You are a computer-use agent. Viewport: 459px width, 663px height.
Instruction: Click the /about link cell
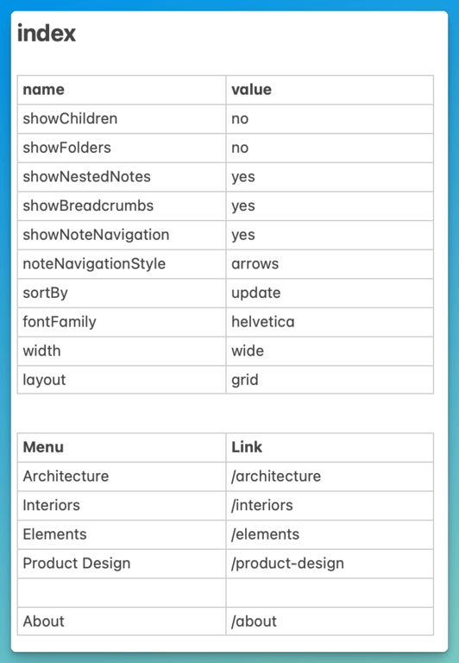(x=330, y=622)
